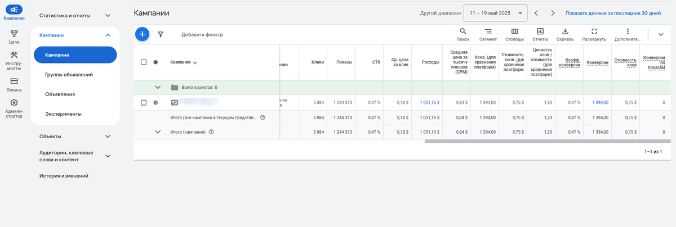Sort by Стоимость конв. column header
This screenshot has height=227, width=676.
pyautogui.click(x=625, y=62)
